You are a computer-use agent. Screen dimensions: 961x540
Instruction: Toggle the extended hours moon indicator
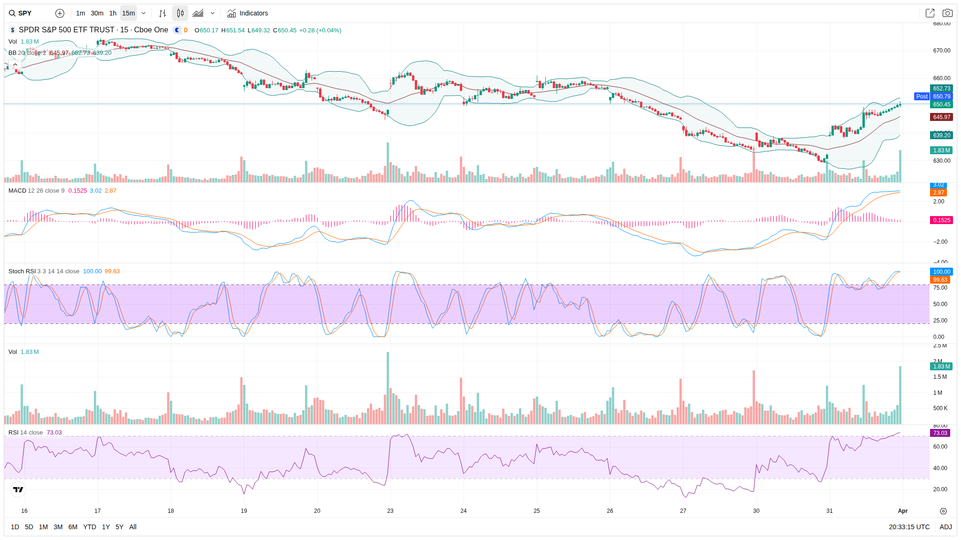177,30
